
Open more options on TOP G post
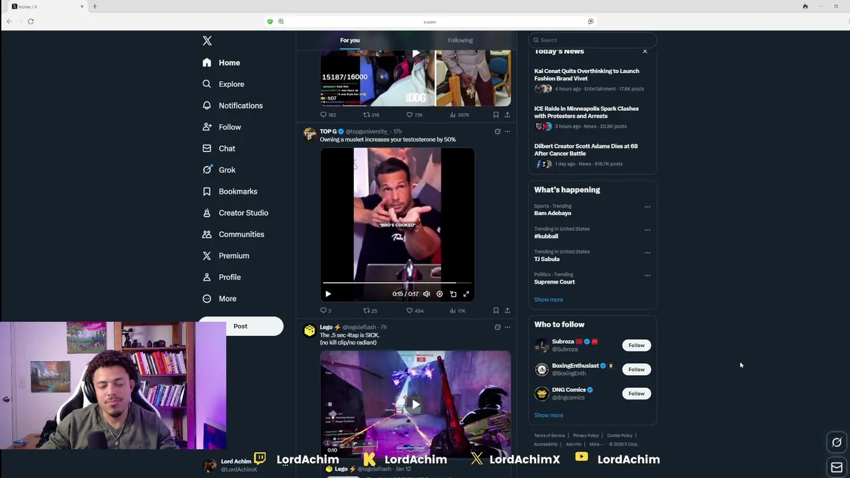(x=507, y=131)
